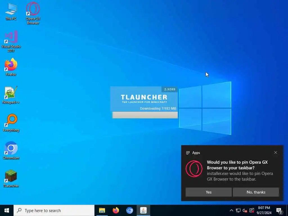Click Yes to pin Opera GX
The image size is (288, 216).
point(209,192)
